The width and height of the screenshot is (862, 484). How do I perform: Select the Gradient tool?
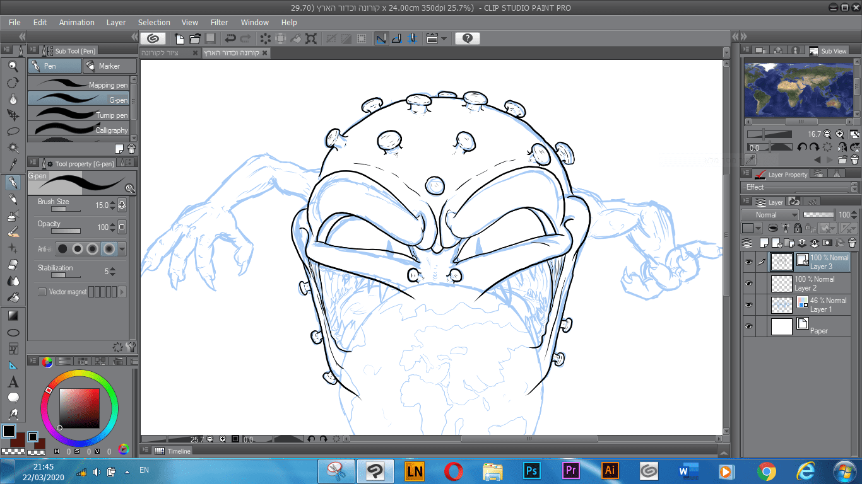tap(13, 316)
